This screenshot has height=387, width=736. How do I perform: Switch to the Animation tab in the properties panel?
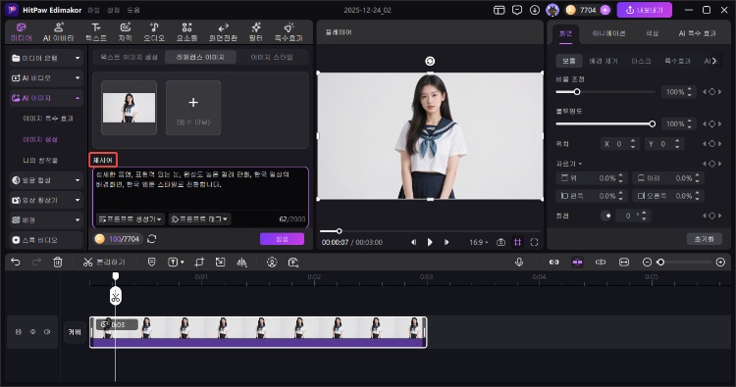(608, 33)
